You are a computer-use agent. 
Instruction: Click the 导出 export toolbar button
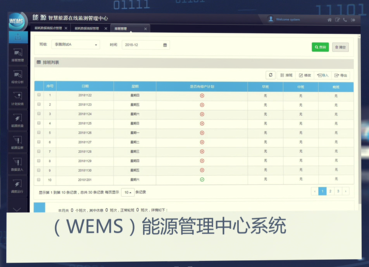341,75
